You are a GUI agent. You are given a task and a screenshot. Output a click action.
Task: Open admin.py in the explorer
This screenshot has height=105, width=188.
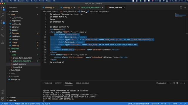click(x=16, y=27)
